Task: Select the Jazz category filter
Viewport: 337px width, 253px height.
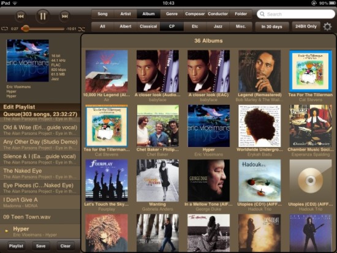Action: [x=218, y=26]
